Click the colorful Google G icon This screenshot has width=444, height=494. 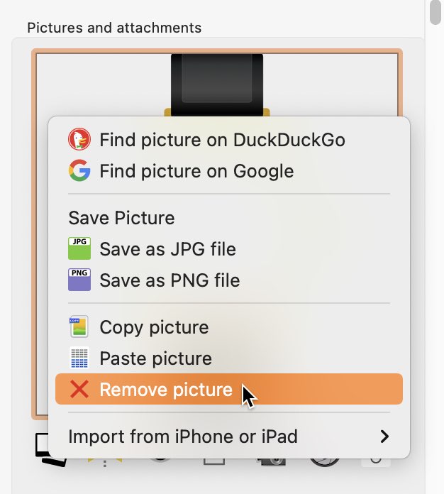pyautogui.click(x=79, y=170)
